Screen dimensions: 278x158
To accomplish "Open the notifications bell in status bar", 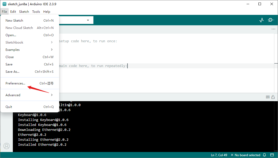I will tap(264, 155).
